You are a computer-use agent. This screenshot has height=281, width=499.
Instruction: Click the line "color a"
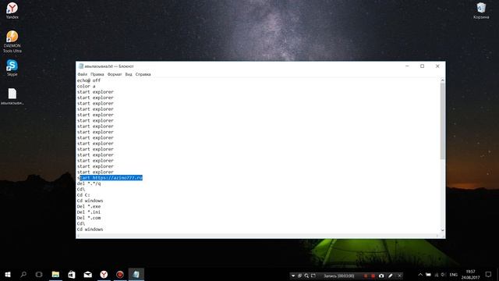(x=86, y=86)
